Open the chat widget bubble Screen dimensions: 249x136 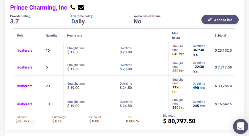[240, 126]
